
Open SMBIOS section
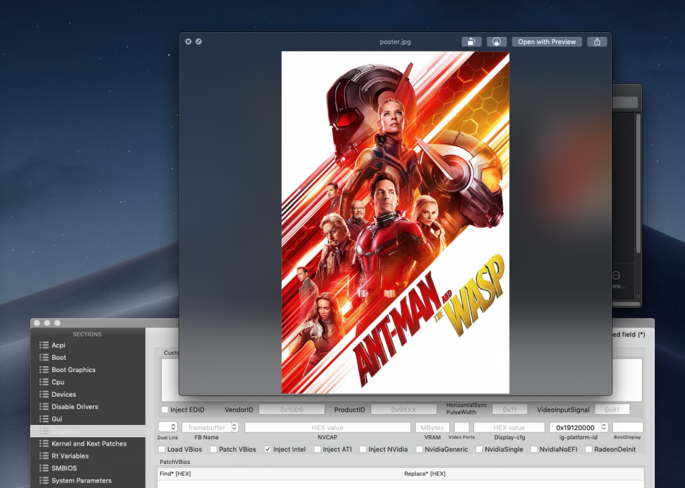(x=88, y=468)
